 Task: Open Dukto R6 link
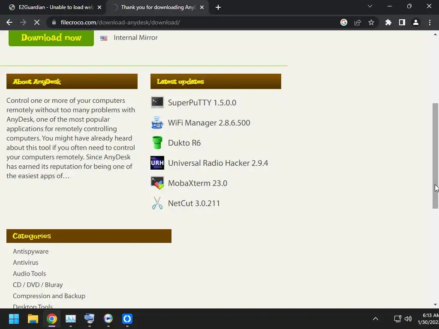pyautogui.click(x=184, y=143)
